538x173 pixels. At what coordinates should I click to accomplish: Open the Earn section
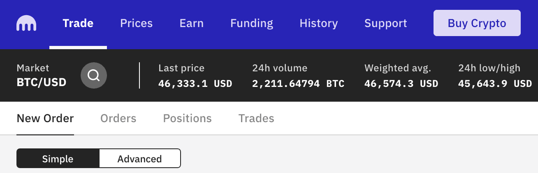coord(191,23)
